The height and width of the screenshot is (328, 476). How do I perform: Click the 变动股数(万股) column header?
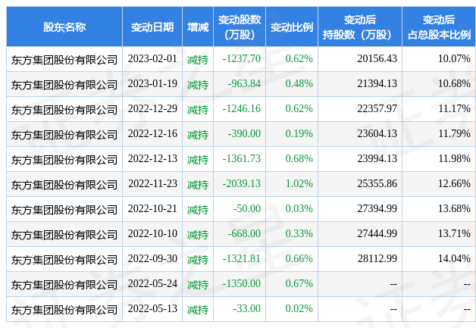click(x=240, y=27)
